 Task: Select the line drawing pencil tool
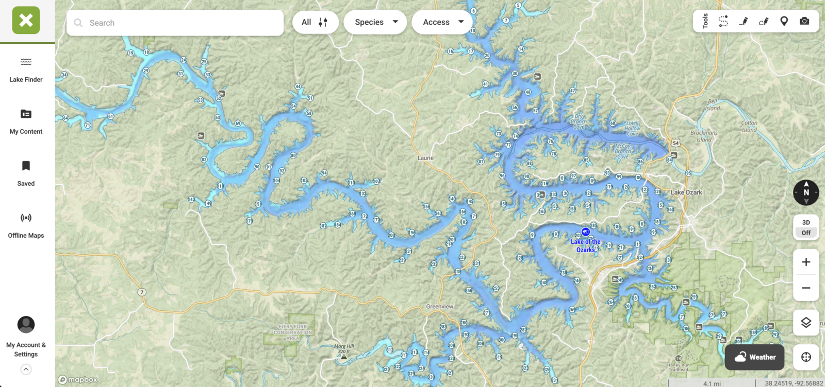pyautogui.click(x=744, y=21)
